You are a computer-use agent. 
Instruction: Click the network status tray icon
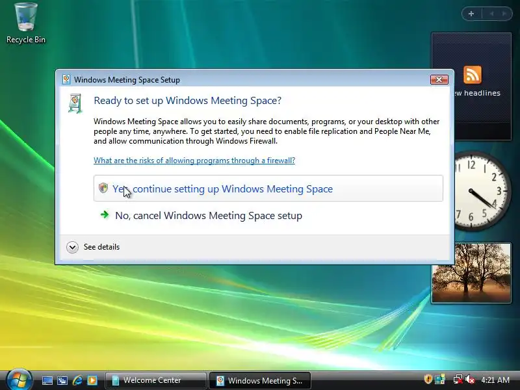click(458, 380)
